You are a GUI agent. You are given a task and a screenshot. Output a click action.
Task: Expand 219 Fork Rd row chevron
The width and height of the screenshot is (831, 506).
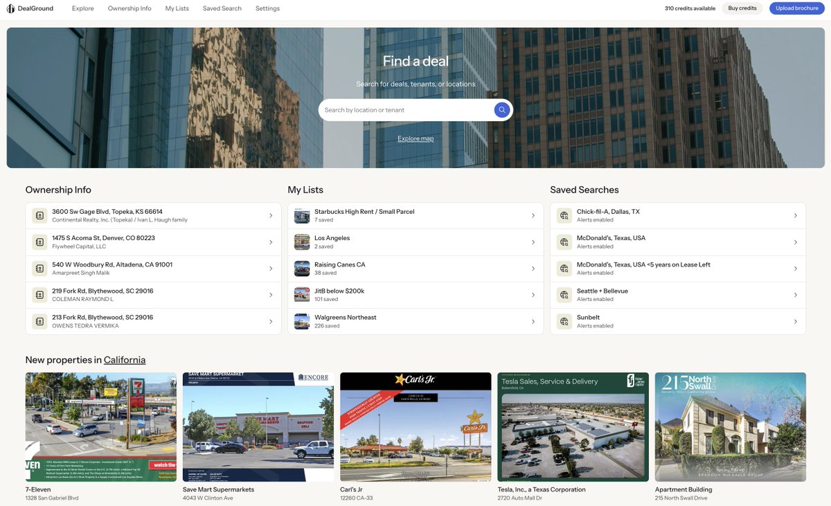(x=271, y=295)
